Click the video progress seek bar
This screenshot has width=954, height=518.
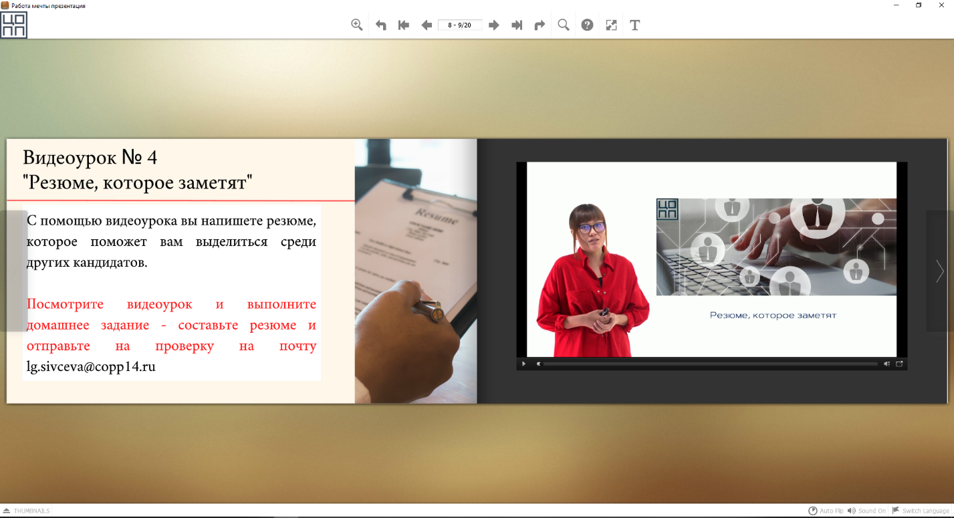pos(709,364)
